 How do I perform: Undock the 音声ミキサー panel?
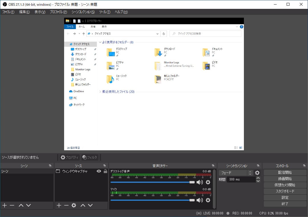tap(213, 166)
